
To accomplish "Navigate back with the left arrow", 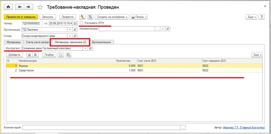I will click(x=20, y=7).
